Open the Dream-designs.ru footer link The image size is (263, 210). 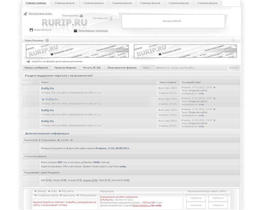point(141,206)
